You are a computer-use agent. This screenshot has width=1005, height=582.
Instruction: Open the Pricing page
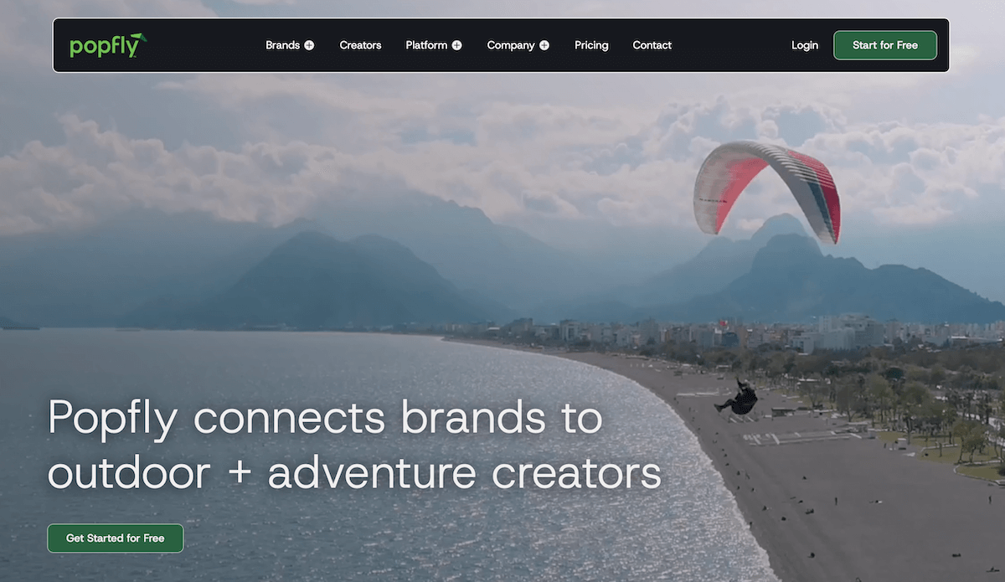pyautogui.click(x=591, y=45)
